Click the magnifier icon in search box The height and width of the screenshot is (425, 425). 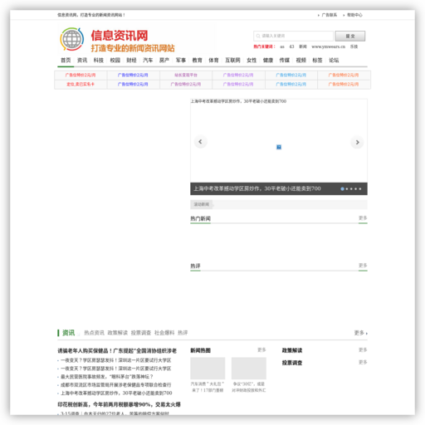coord(258,36)
